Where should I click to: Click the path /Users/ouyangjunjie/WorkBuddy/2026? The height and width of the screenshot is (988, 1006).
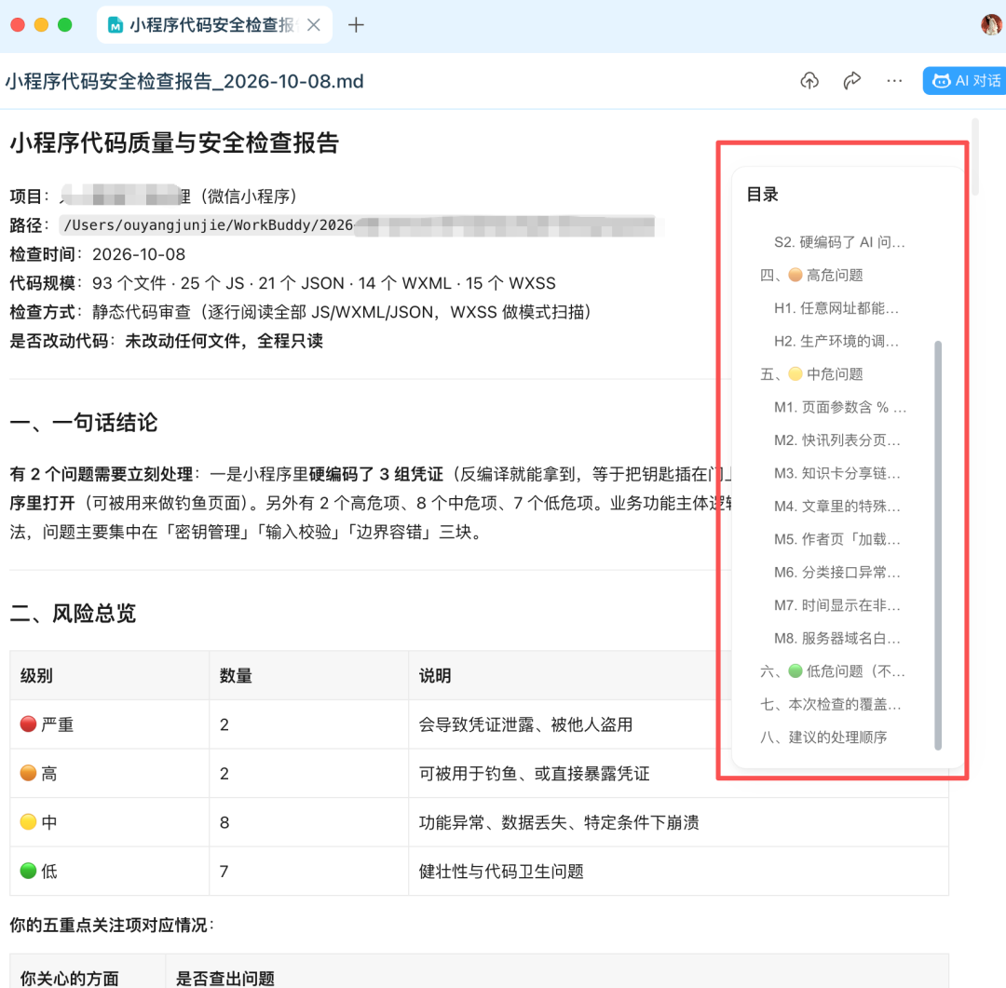[208, 225]
